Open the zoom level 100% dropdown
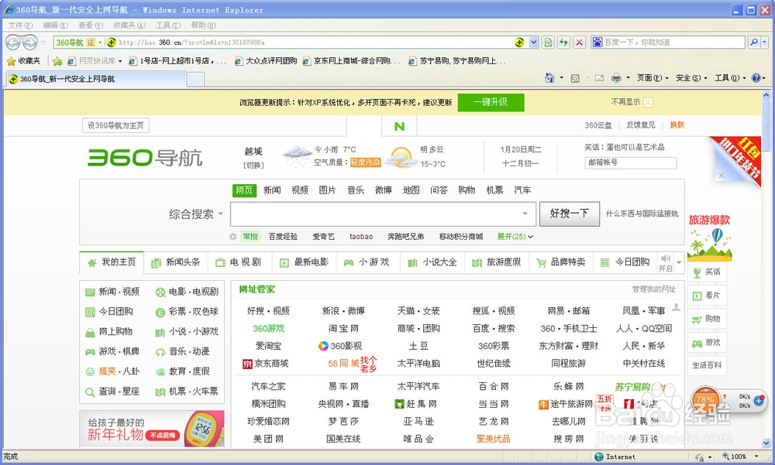This screenshot has width=775, height=465. (756, 456)
